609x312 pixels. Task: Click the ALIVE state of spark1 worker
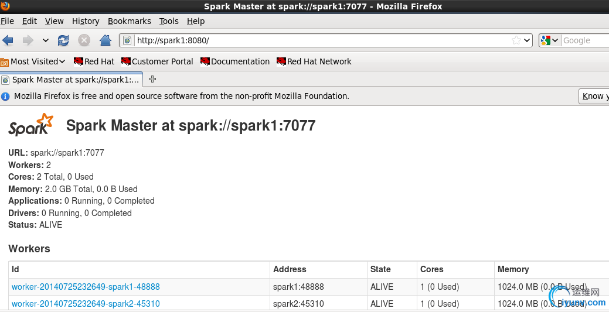click(382, 287)
